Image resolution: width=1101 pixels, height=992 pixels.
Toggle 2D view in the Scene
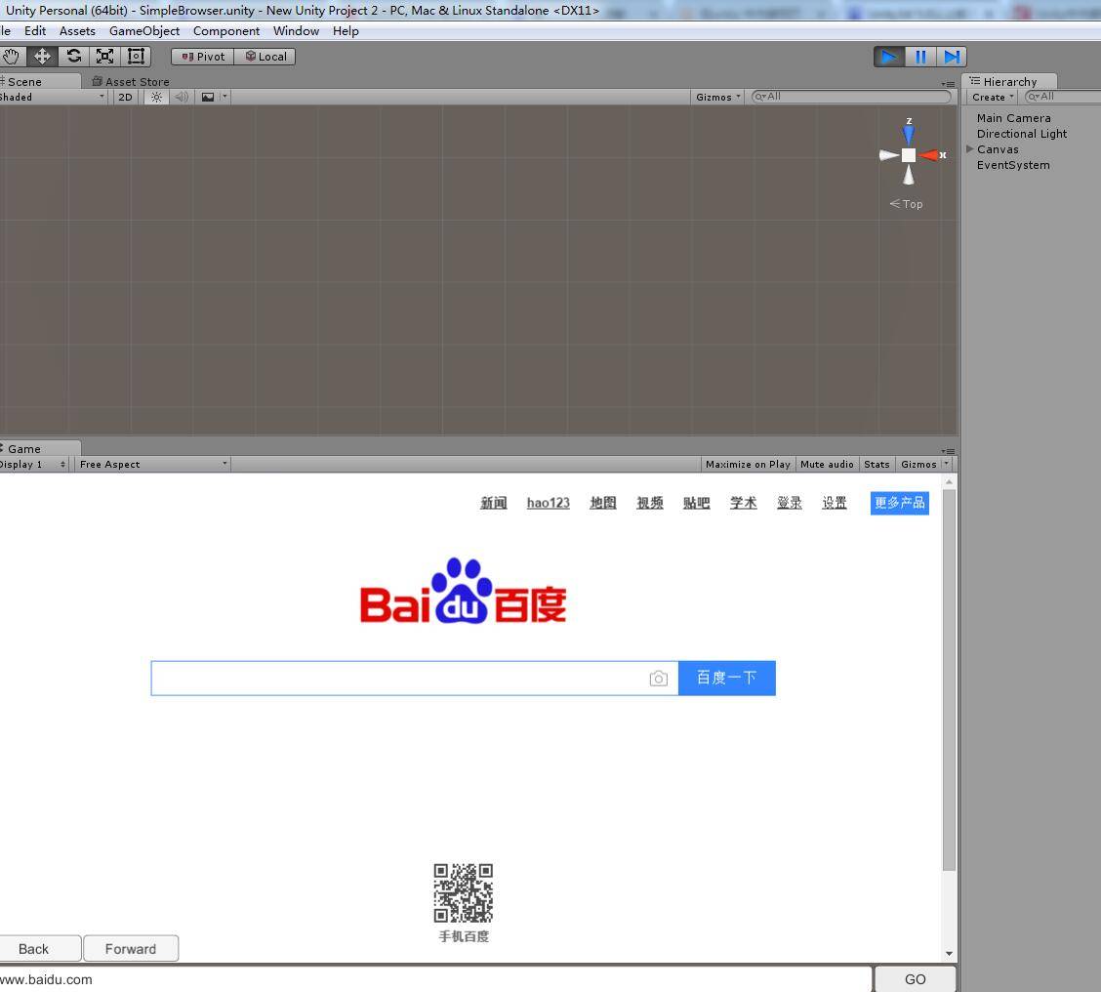pos(125,97)
